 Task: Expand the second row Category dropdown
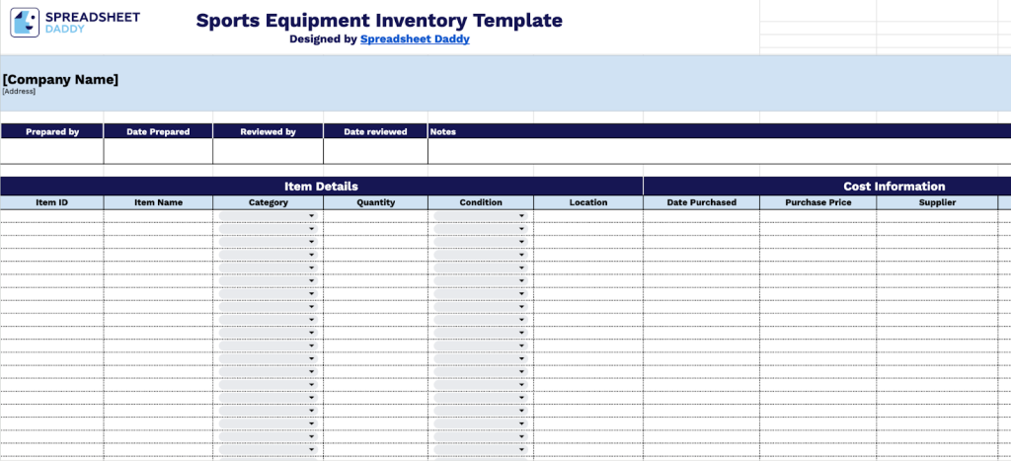coord(311,229)
